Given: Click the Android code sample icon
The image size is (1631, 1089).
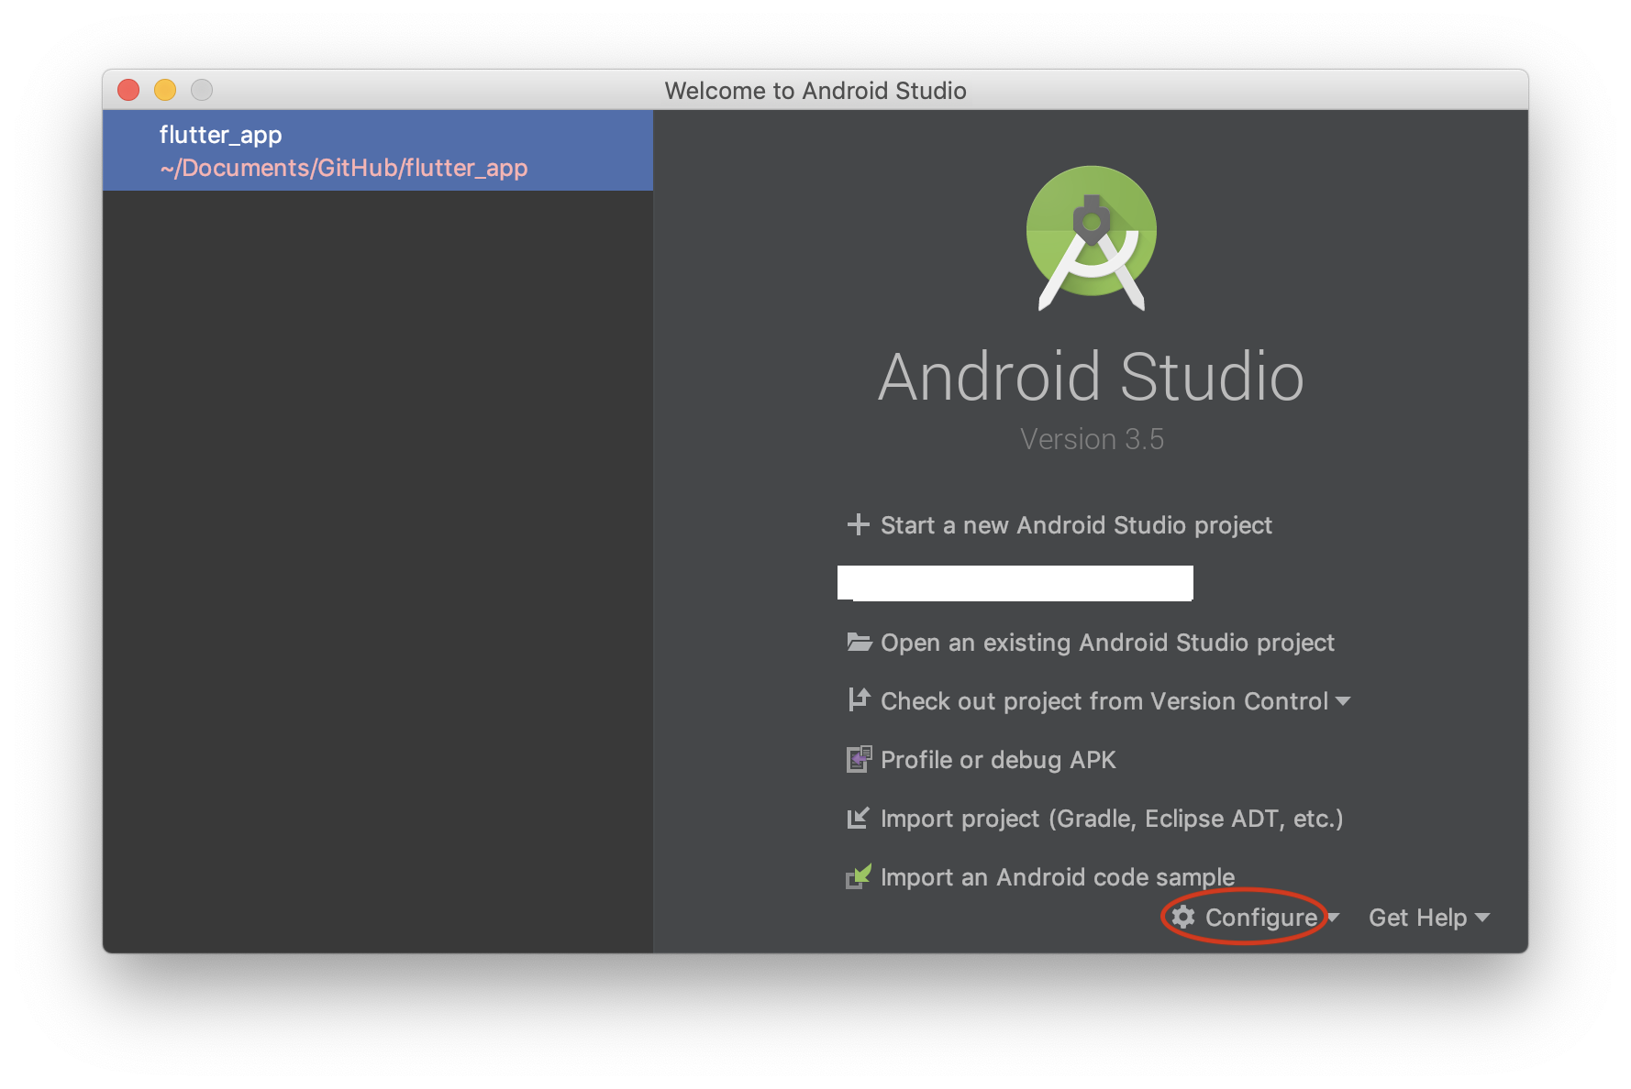Looking at the screenshot, I should 859,876.
